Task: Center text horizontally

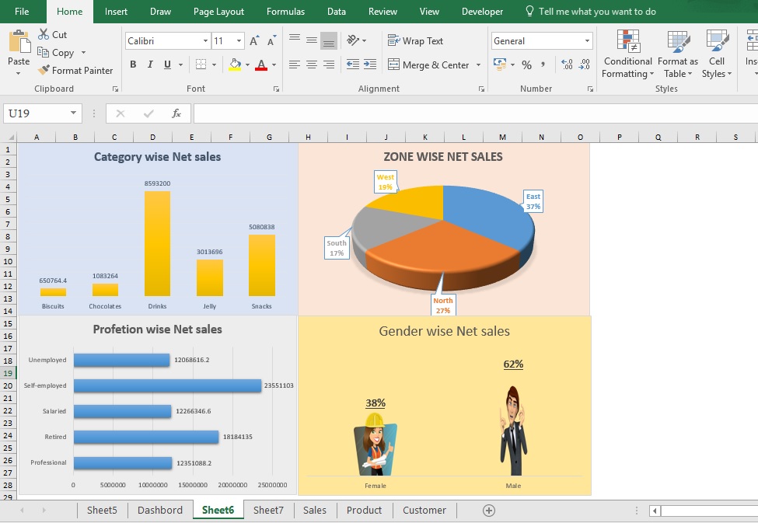Action: pos(312,65)
